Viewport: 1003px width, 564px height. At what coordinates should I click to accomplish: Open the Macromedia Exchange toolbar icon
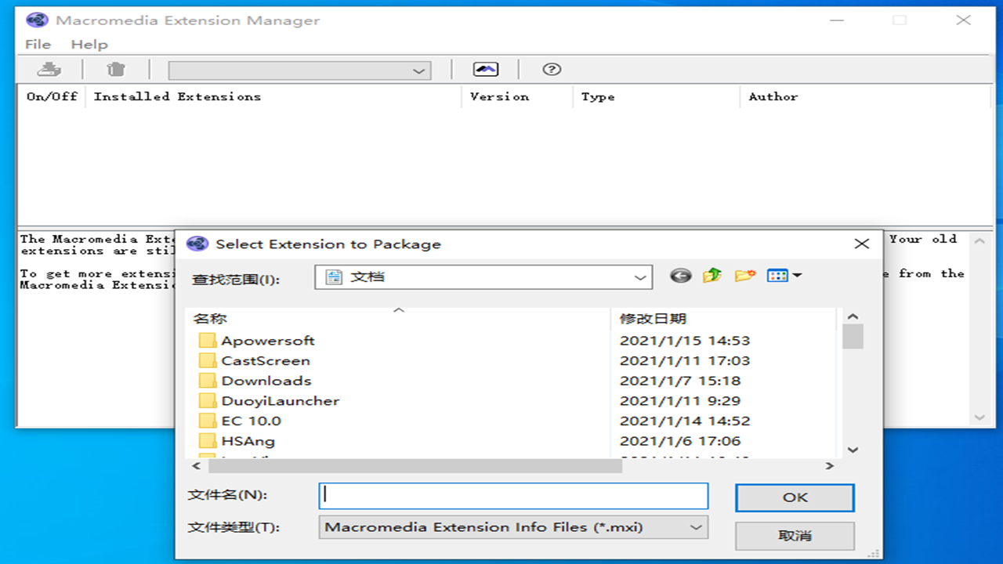(x=486, y=70)
